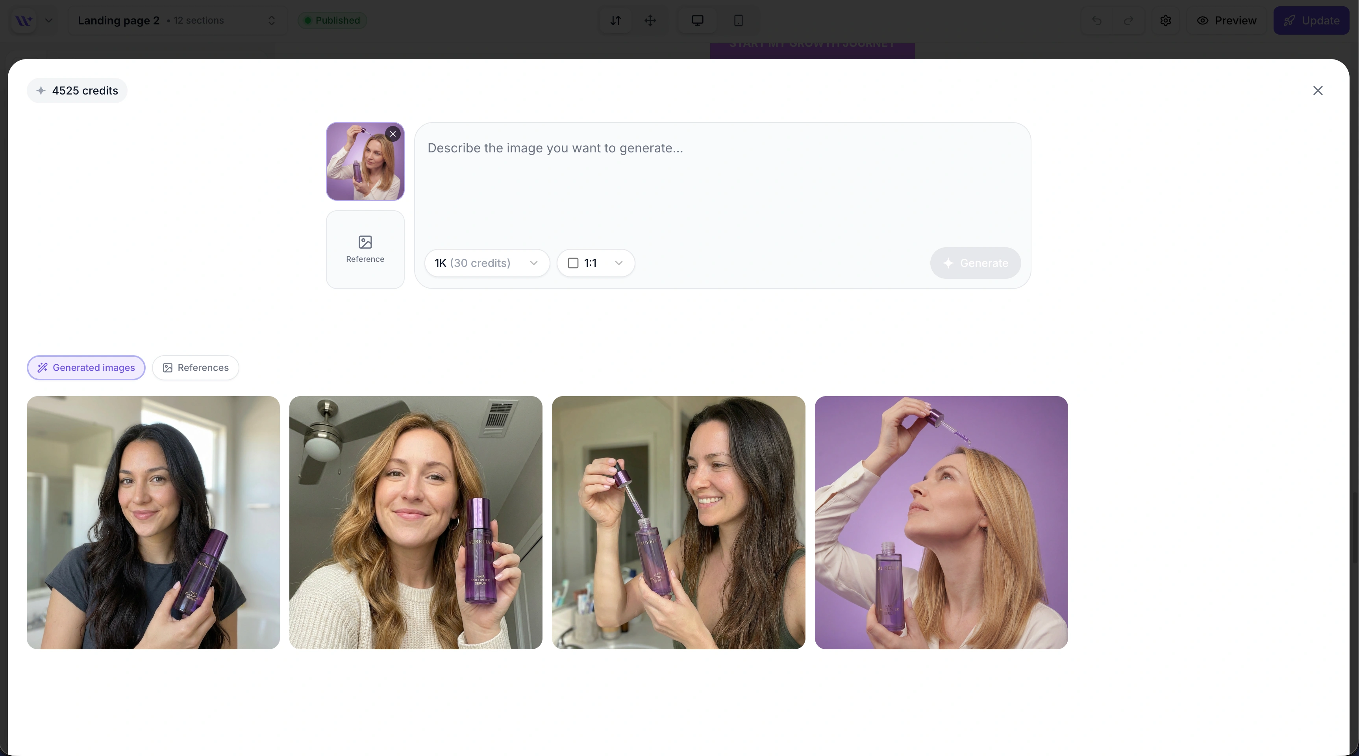Click the redo arrow icon

pos(1128,20)
